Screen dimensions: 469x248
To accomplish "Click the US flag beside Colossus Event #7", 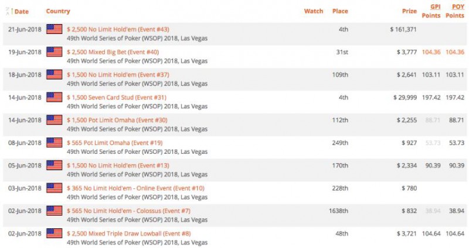I will (55, 211).
